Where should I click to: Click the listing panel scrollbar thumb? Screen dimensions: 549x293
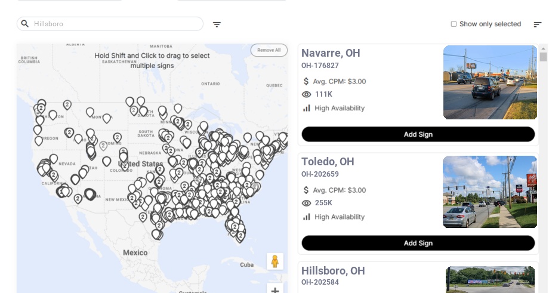click(543, 57)
